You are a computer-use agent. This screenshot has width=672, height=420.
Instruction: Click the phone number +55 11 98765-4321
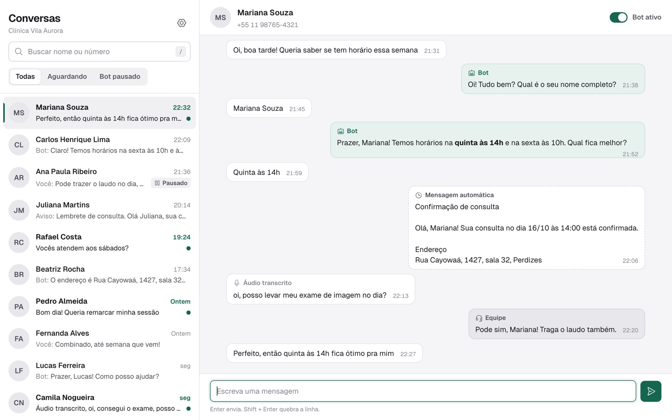(268, 25)
